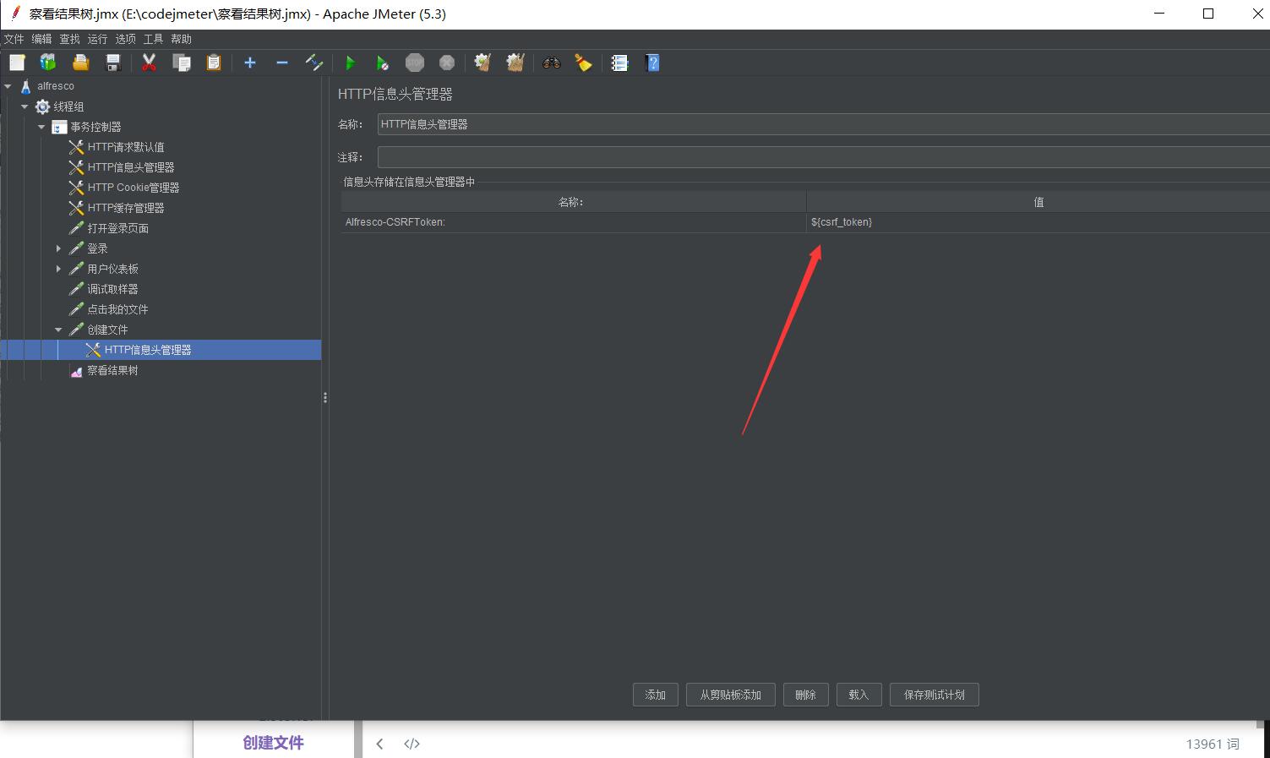Click 创建文件 heading in the background window
This screenshot has width=1270, height=758.
click(x=273, y=743)
